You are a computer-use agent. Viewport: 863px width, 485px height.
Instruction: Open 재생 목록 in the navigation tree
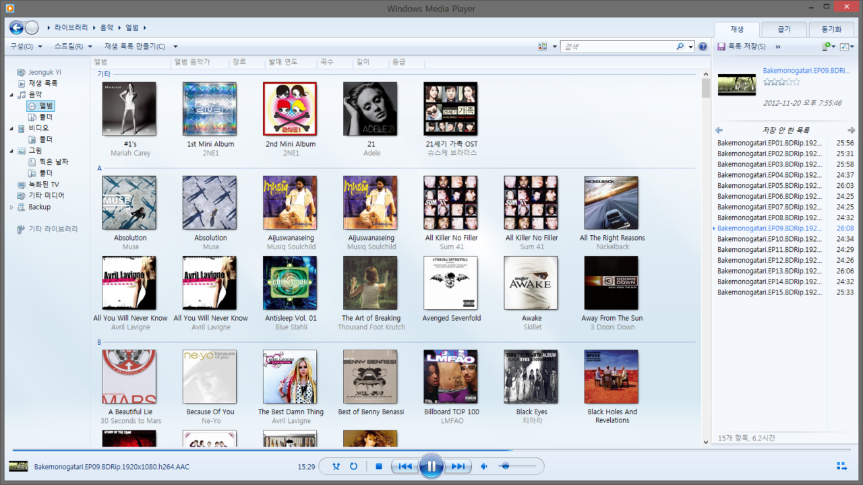point(43,83)
